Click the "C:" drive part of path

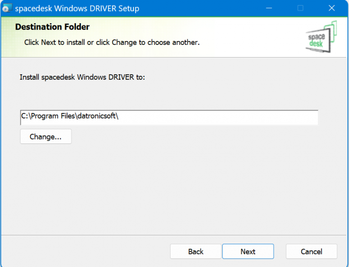pyautogui.click(x=25, y=117)
